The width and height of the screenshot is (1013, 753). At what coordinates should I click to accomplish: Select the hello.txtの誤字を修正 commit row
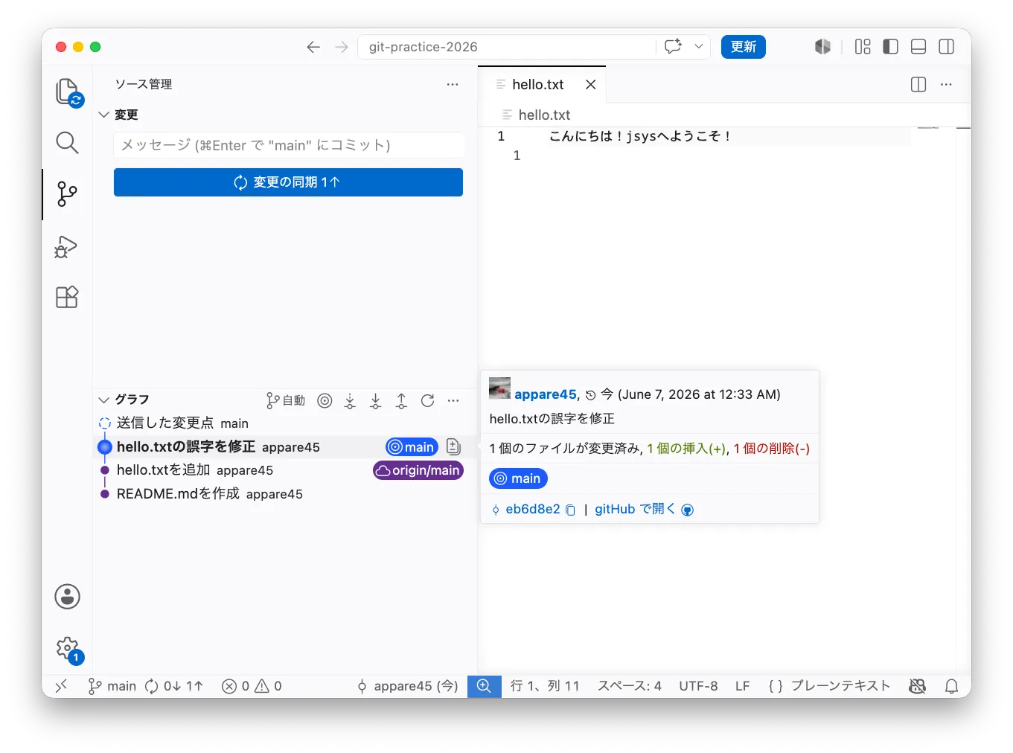coord(286,446)
